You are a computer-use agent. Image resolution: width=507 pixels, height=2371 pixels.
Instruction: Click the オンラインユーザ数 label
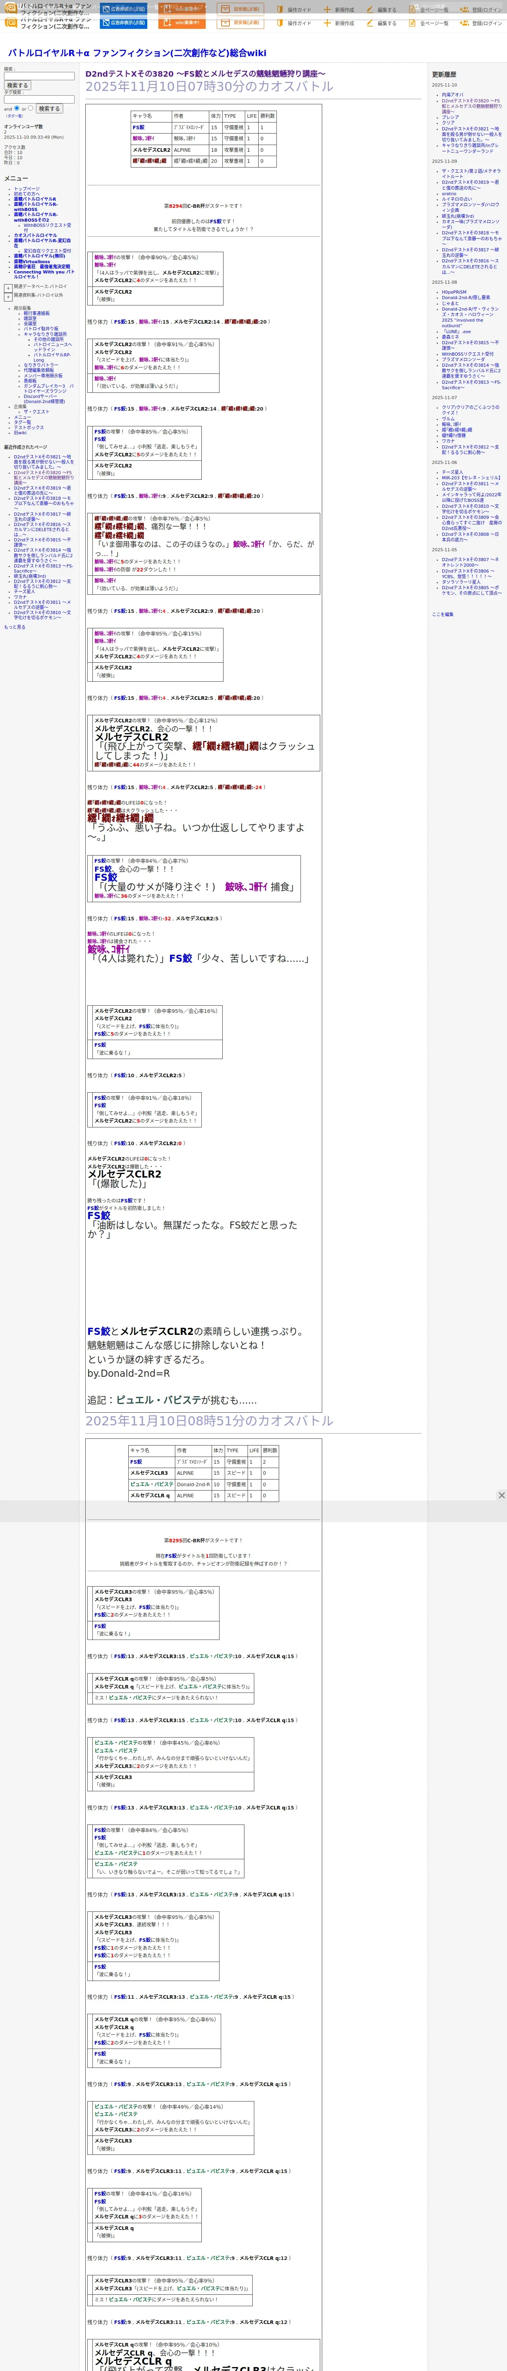click(23, 126)
